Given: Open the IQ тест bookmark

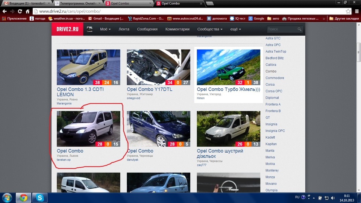Looking at the screenshot, I should 238,18.
